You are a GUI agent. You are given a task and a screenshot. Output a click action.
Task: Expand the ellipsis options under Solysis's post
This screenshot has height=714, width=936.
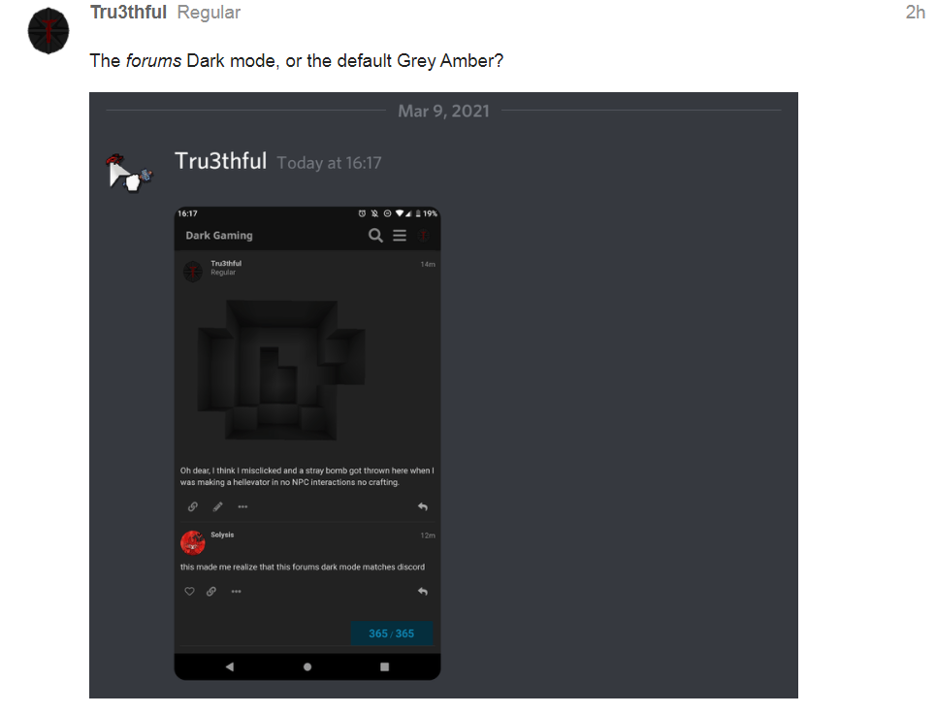click(237, 592)
